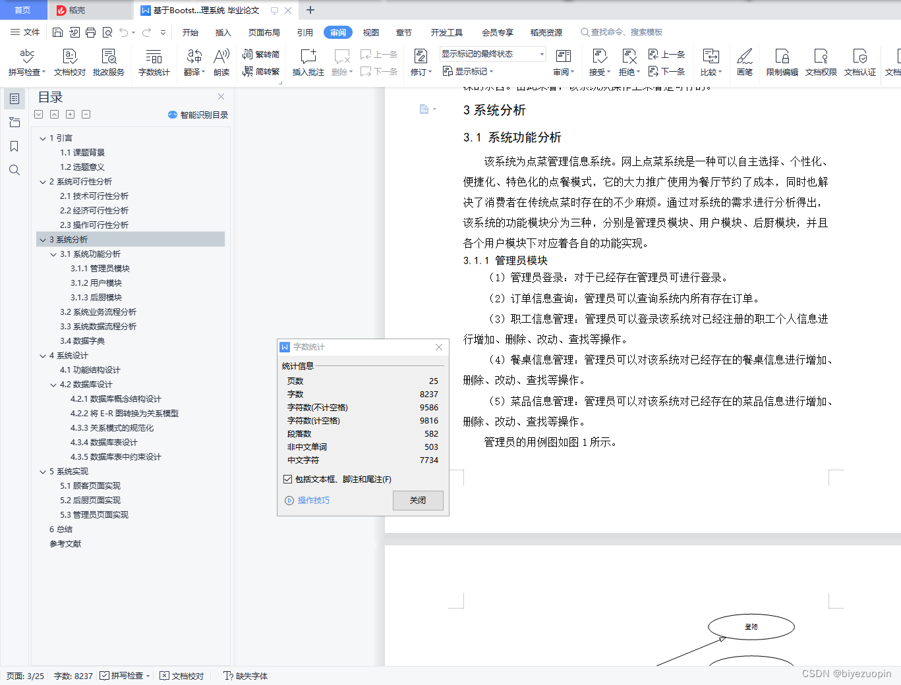The image size is (901, 685).
Task: Collapse the 5 系统实现 outline node
Action: click(x=43, y=472)
